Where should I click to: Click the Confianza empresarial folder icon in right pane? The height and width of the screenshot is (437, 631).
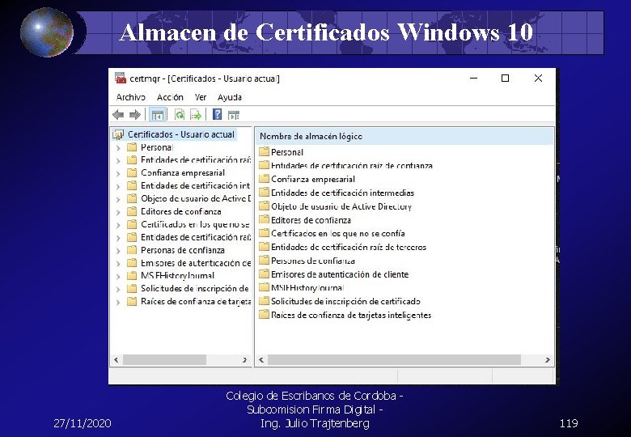point(264,179)
